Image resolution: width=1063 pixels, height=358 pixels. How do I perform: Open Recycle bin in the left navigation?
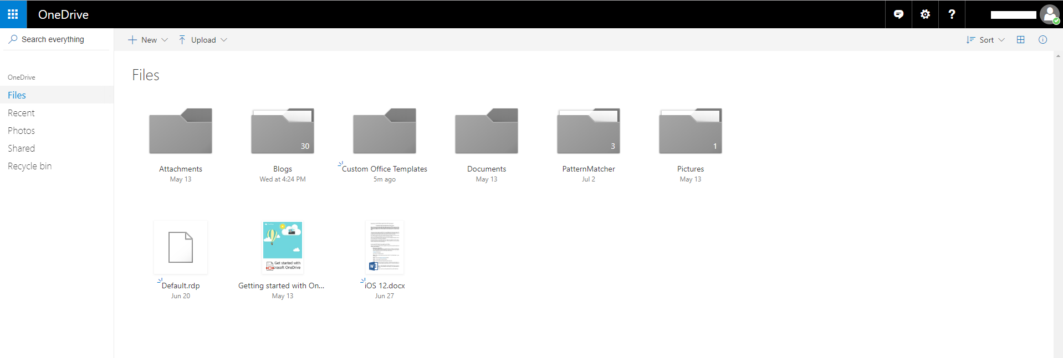[x=57, y=166]
